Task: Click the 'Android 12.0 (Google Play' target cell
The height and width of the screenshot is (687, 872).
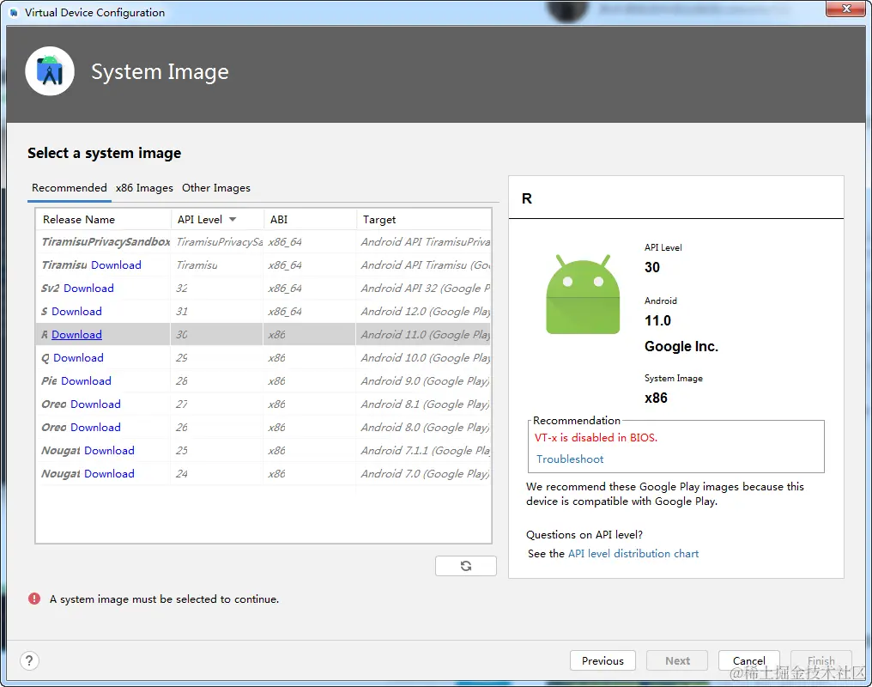Action: (426, 312)
